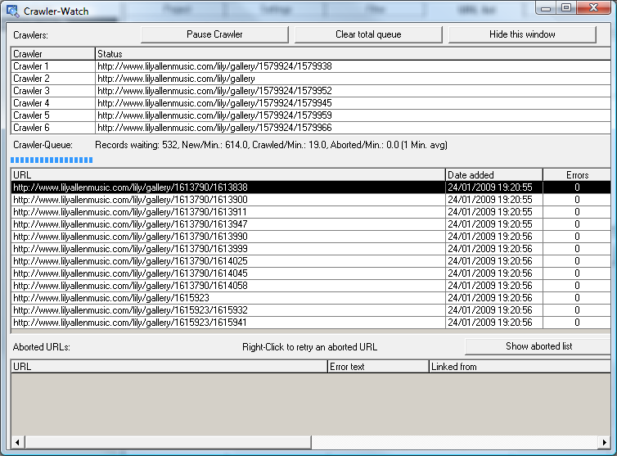
Task: Click the Crawler column header
Action: (x=53, y=54)
